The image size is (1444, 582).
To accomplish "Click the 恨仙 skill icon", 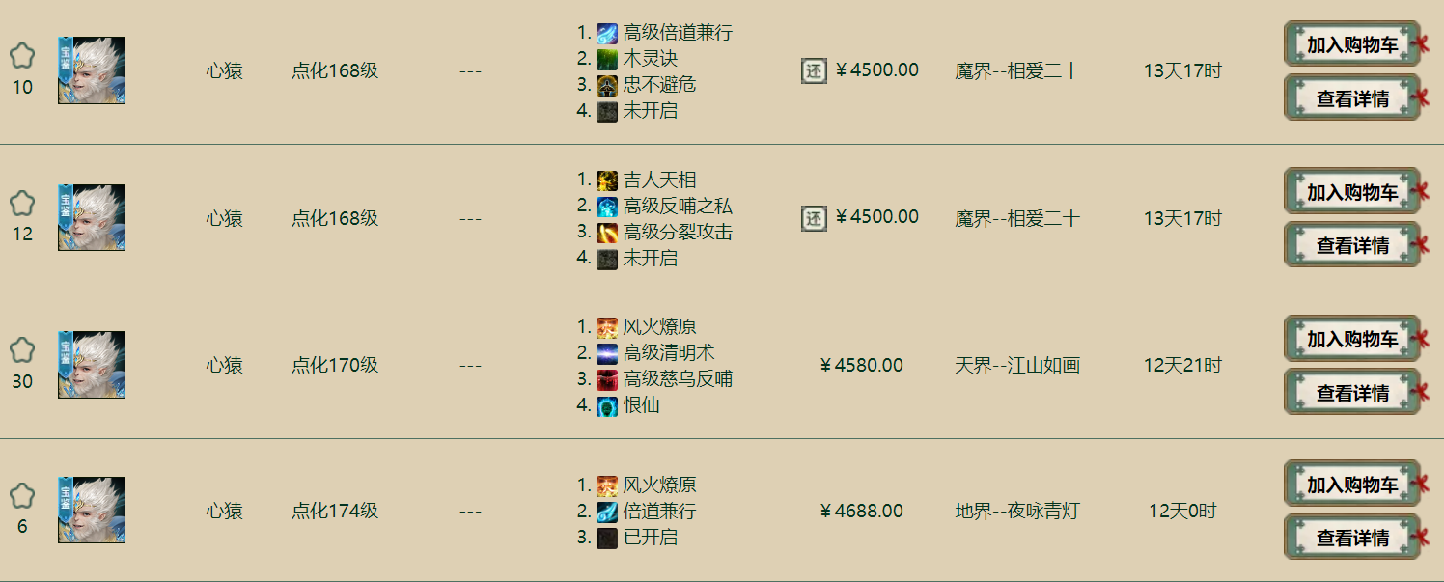I will 606,405.
